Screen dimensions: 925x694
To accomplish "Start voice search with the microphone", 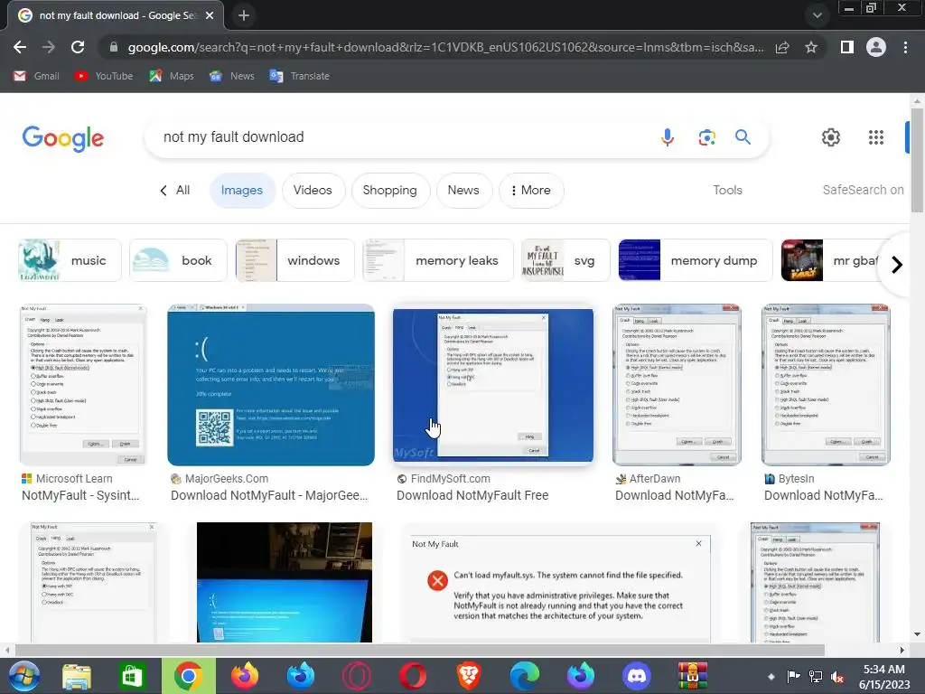I will [668, 137].
